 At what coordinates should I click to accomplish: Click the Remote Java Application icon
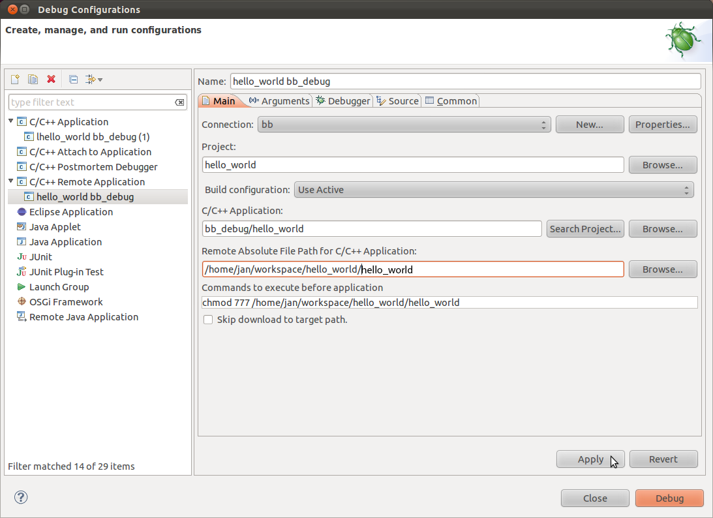pos(22,316)
